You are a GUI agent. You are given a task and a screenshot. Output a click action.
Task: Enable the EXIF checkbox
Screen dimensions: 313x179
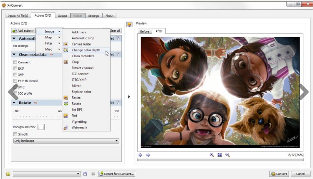tap(15, 68)
